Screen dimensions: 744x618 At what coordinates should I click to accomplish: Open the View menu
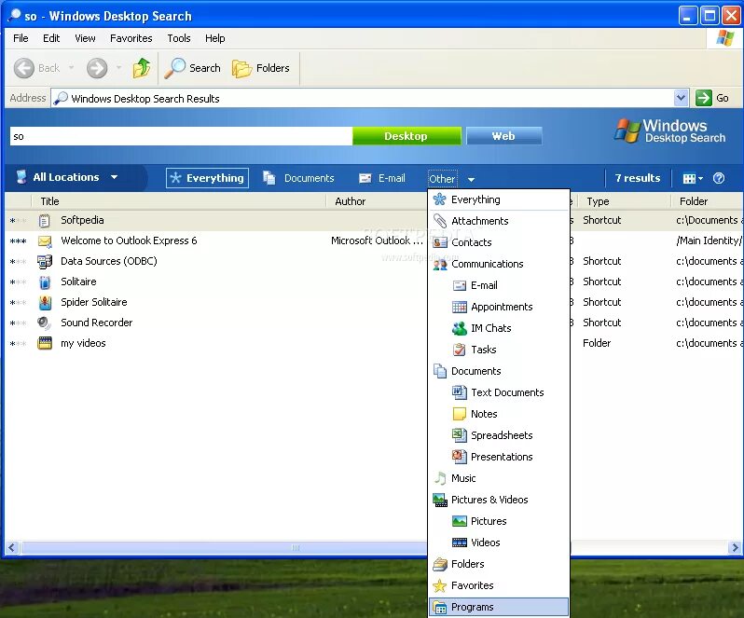click(x=85, y=38)
